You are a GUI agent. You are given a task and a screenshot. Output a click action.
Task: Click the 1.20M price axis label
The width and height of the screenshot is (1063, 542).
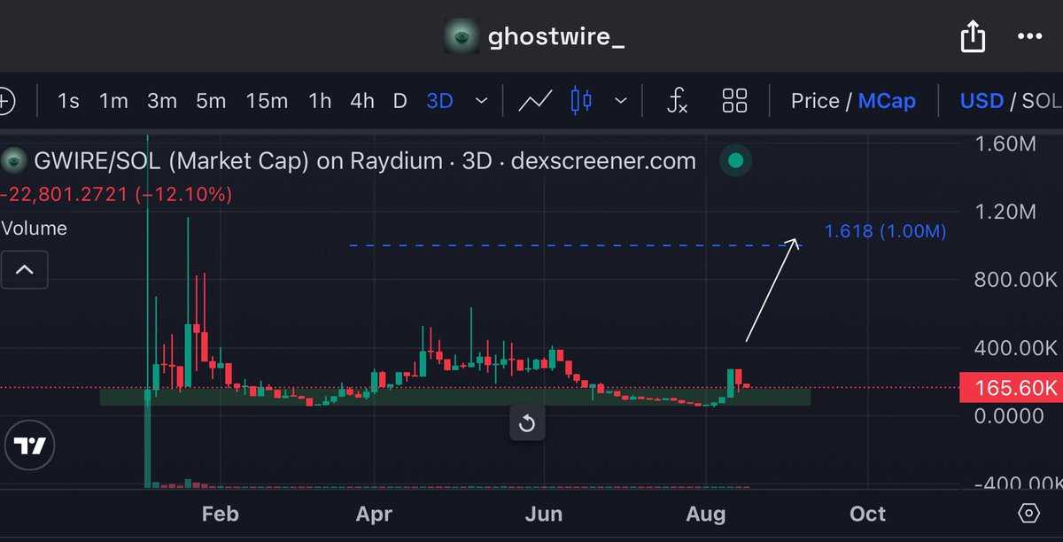click(x=1004, y=212)
